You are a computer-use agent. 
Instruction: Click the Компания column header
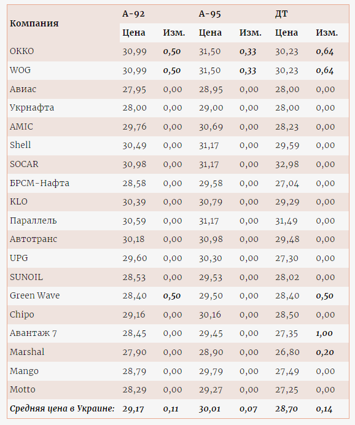tap(34, 23)
